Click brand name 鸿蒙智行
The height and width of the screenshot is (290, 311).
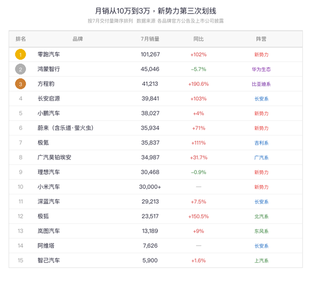(x=49, y=69)
